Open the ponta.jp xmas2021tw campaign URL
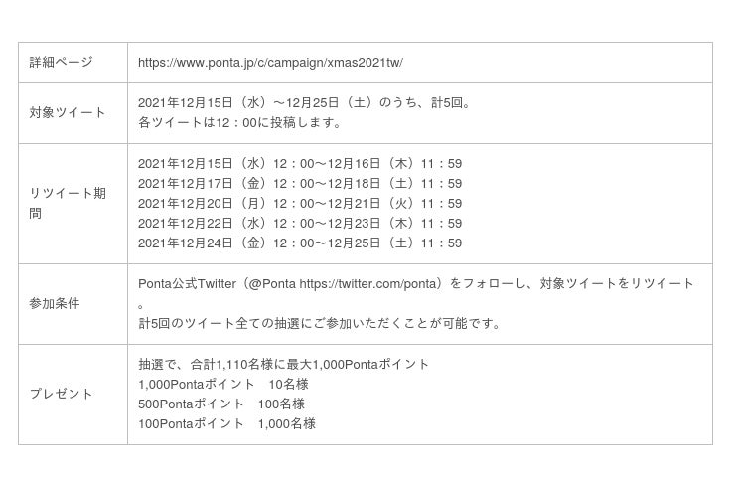Viewport: 735px width, 485px height. point(270,63)
